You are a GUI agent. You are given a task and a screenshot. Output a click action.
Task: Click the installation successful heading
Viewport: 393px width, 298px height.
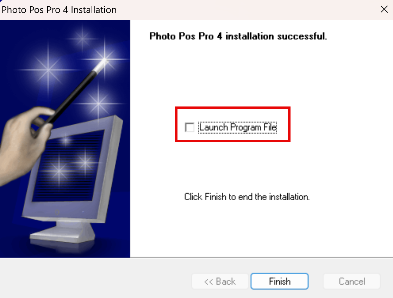click(x=238, y=36)
